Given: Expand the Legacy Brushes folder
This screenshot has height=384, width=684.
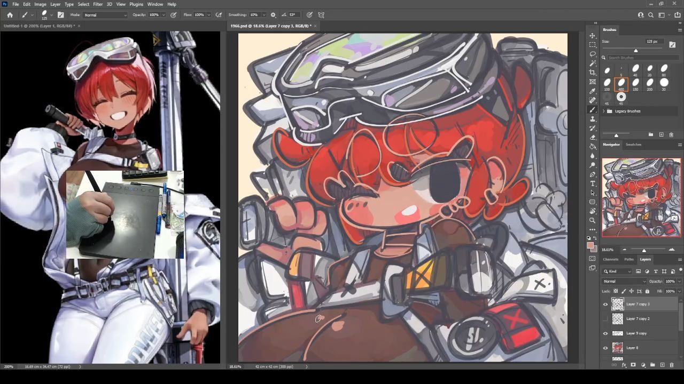Looking at the screenshot, I should tap(604, 111).
